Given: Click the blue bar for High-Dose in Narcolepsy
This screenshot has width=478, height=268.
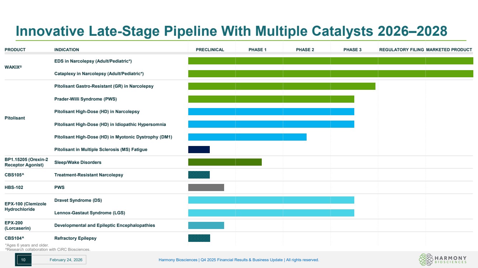Looking at the screenshot, I should 271,112.
